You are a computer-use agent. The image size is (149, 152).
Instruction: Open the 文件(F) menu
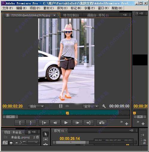7,8
